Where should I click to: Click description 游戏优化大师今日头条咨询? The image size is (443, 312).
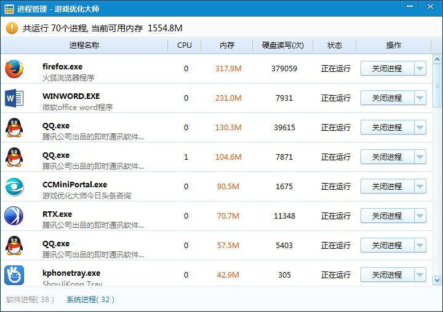pos(87,195)
